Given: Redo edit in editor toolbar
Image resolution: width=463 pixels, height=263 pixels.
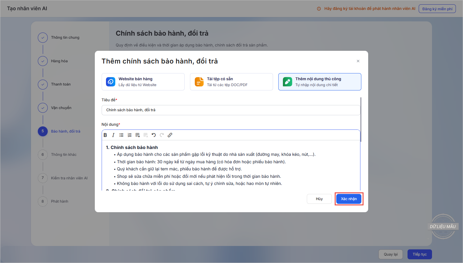Looking at the screenshot, I should 162,135.
